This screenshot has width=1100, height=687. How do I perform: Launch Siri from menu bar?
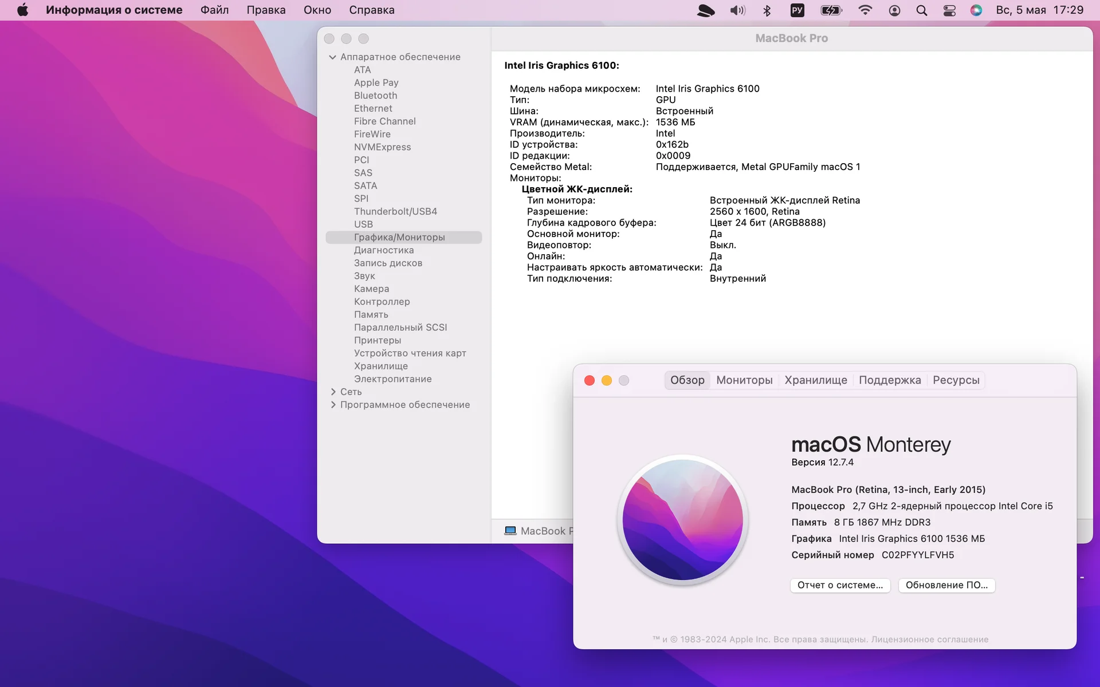click(x=976, y=10)
